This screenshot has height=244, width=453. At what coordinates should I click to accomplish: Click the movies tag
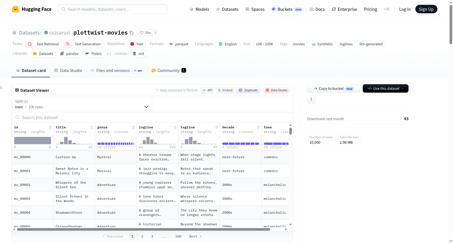coord(299,44)
